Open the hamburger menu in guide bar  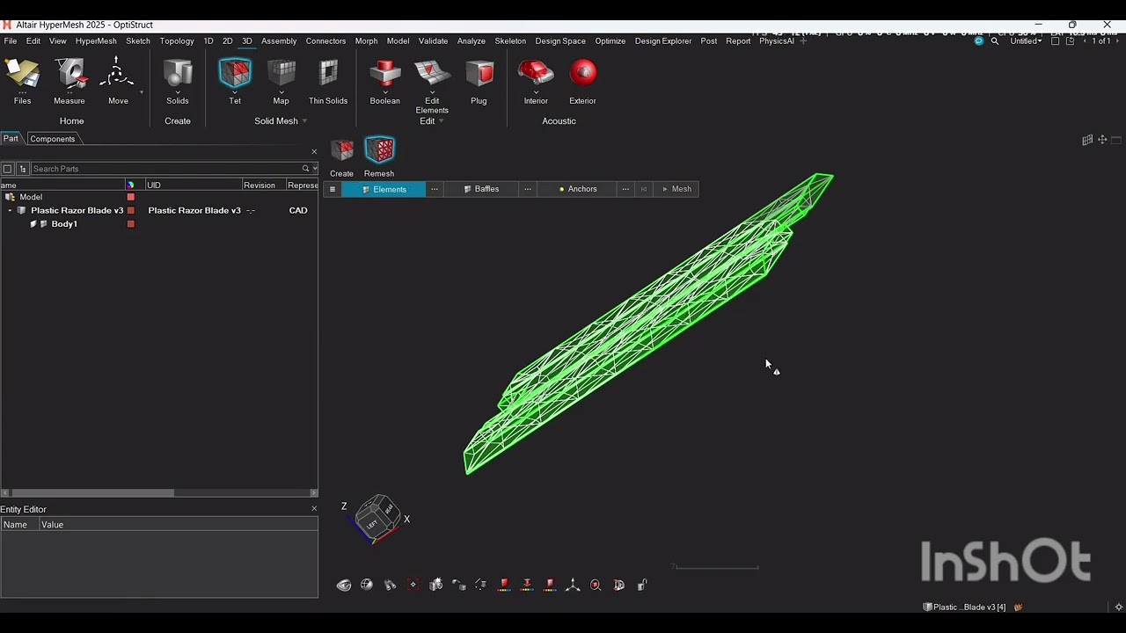pyautogui.click(x=333, y=189)
